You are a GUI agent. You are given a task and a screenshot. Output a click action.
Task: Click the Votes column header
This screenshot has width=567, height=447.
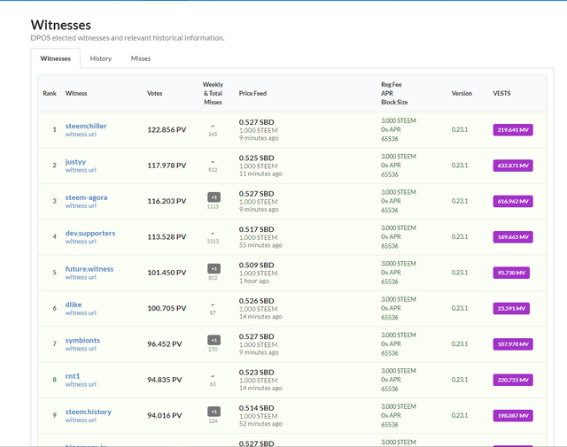pos(155,93)
